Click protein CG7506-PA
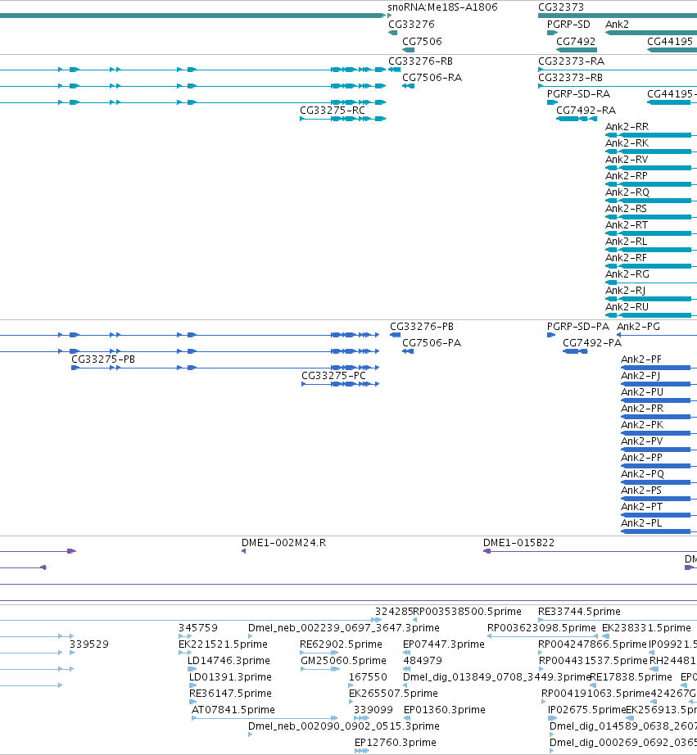The height and width of the screenshot is (755, 697). point(432,343)
